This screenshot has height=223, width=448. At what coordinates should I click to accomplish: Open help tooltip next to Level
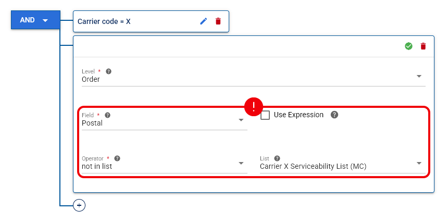[108, 71]
